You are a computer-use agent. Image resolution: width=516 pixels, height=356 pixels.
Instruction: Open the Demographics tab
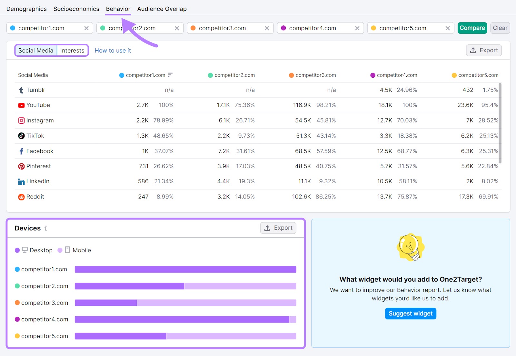pyautogui.click(x=26, y=9)
